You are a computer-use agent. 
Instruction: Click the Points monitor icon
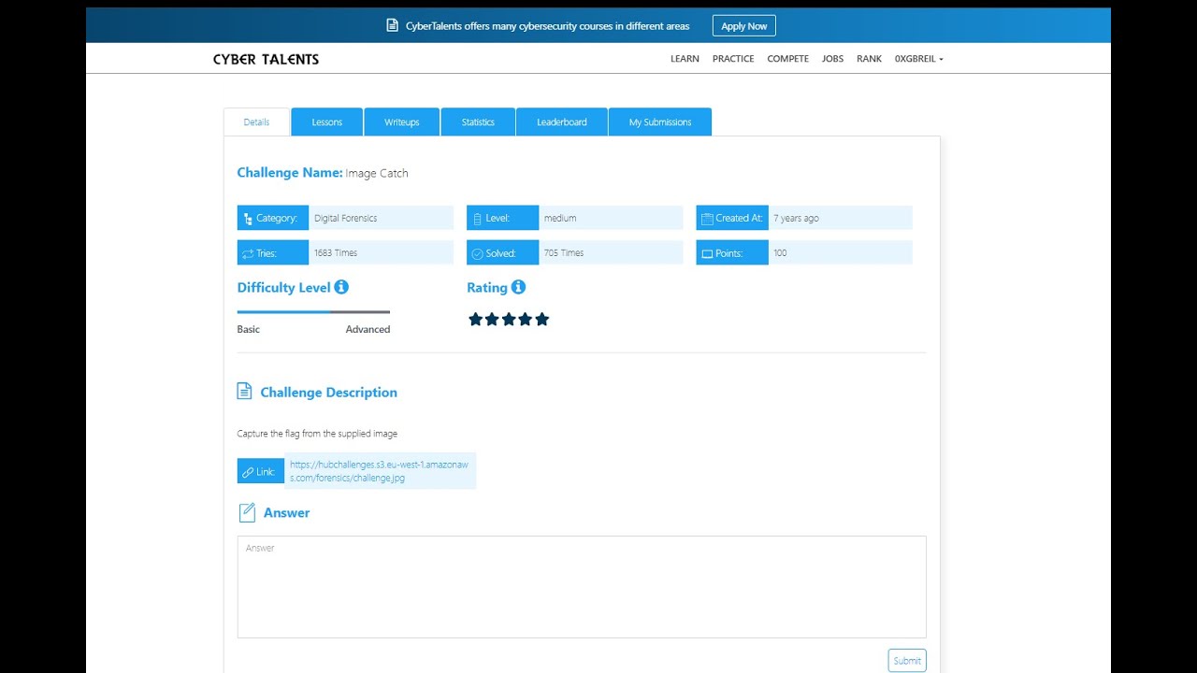707,253
